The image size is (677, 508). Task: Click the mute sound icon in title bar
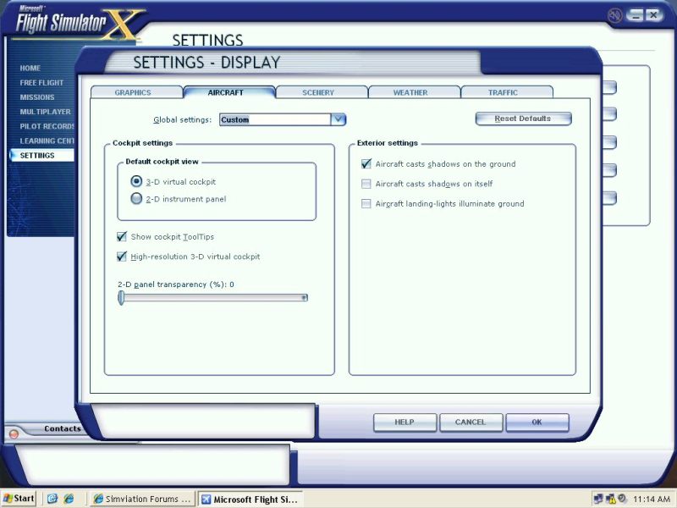[x=614, y=14]
